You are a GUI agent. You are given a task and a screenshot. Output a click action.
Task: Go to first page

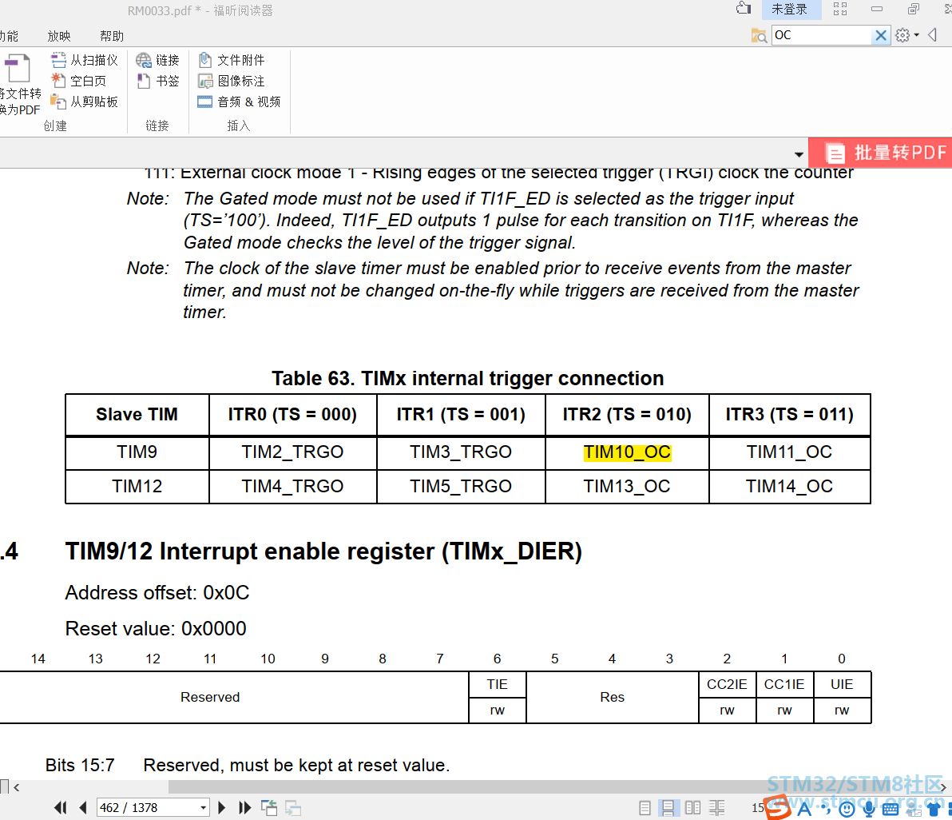coord(60,807)
